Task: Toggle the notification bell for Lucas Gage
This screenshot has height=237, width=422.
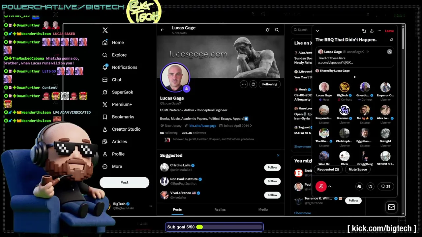Action: [x=253, y=84]
